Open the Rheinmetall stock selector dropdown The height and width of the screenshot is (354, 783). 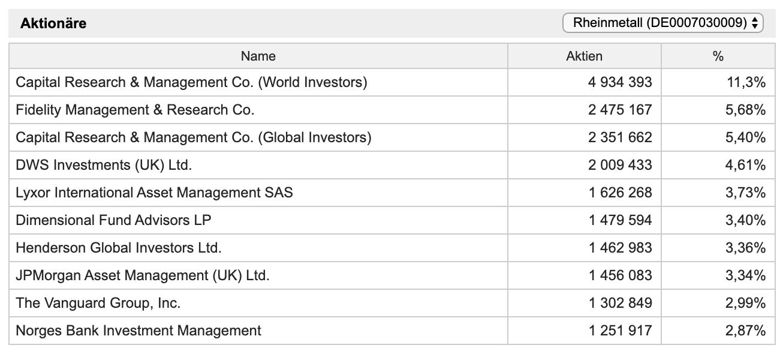point(662,23)
